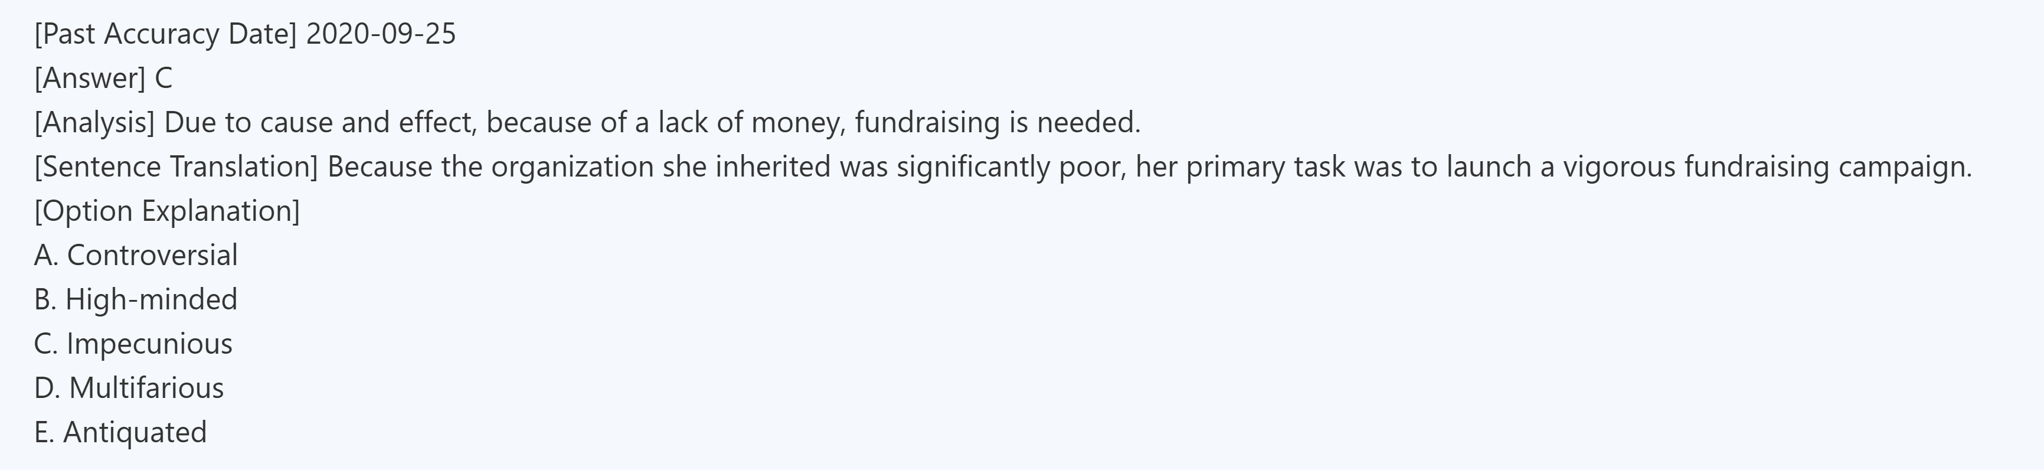2044x470 pixels.
Task: Click the answer letter C after [Answer]
Action: 163,79
